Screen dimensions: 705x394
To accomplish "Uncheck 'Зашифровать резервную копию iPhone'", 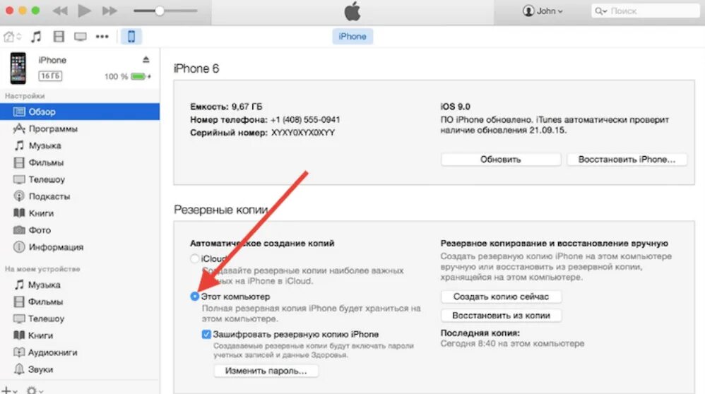I will 206,334.
